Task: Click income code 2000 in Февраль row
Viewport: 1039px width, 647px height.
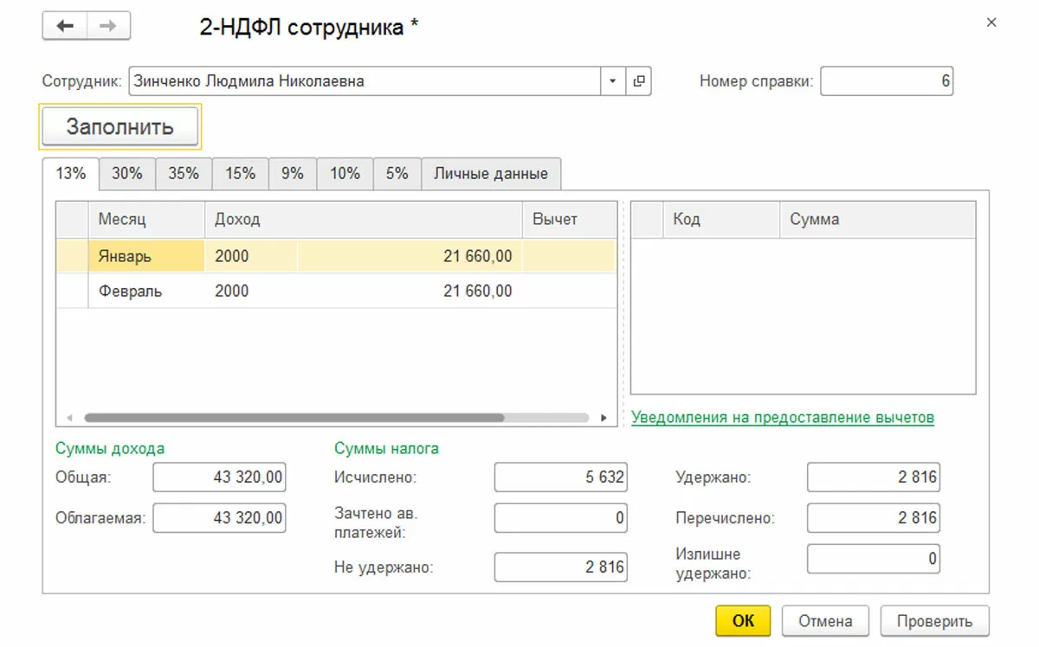Action: click(x=251, y=291)
